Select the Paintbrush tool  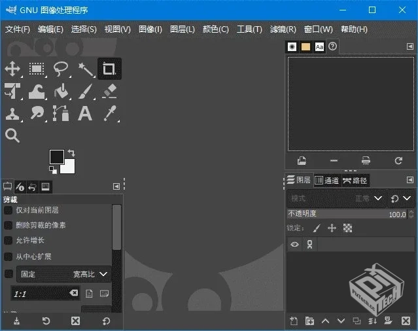85,91
